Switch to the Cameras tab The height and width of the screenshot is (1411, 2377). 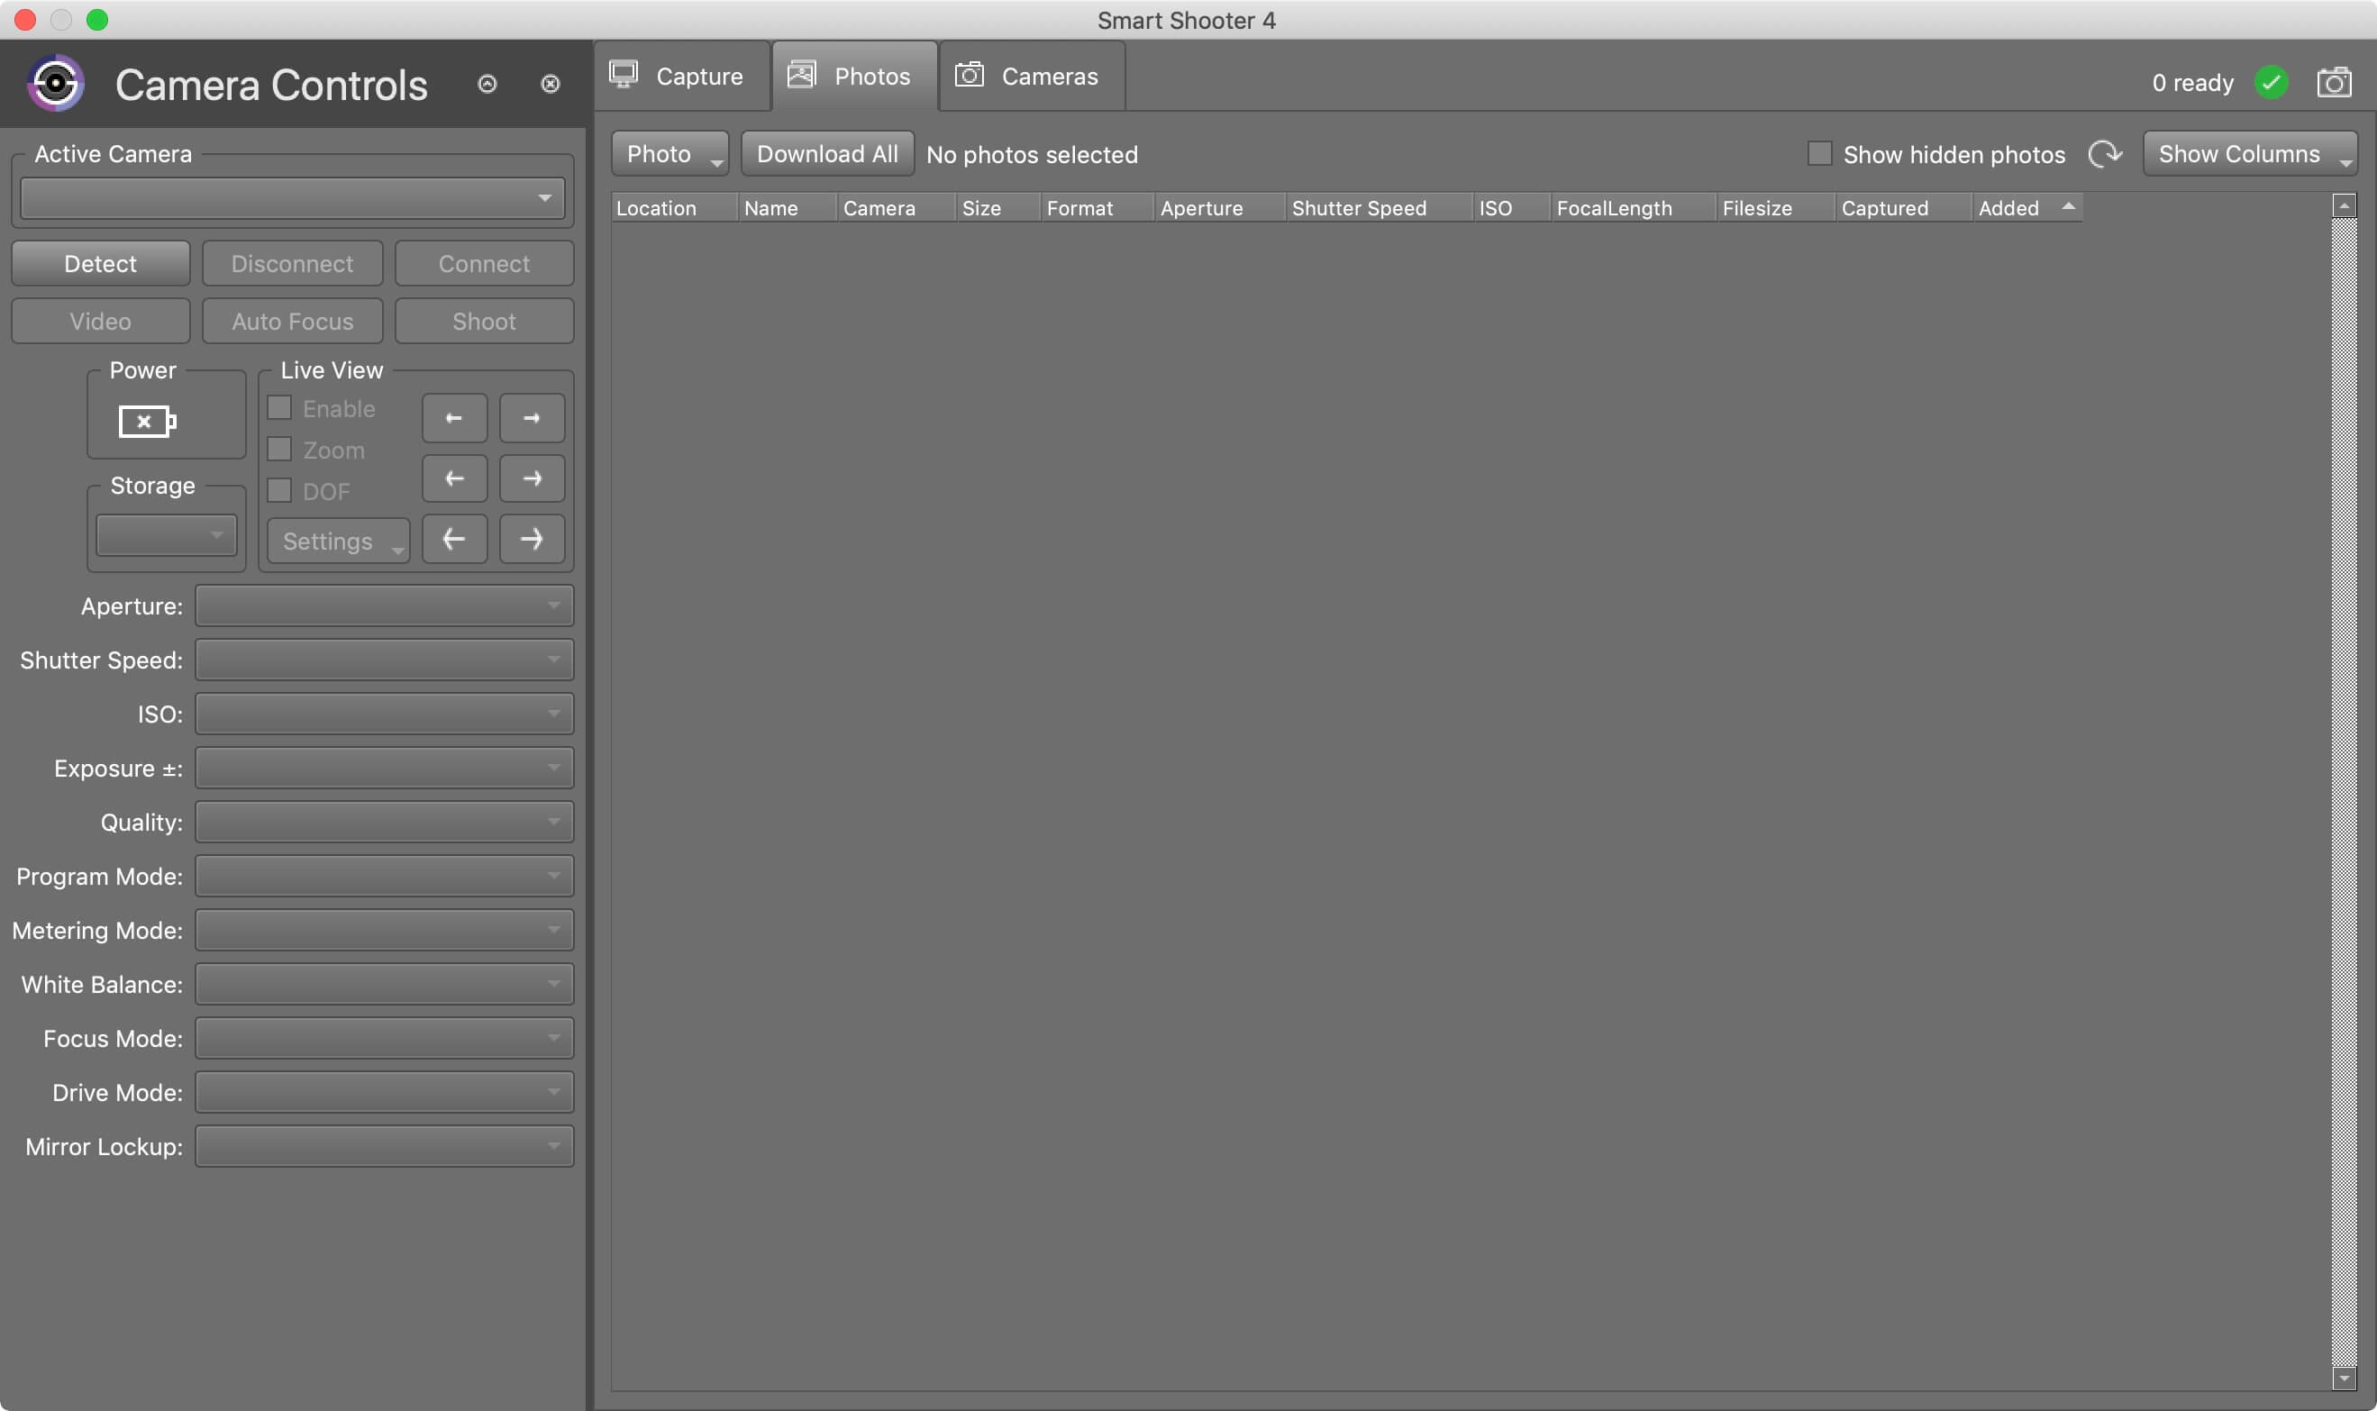[x=1032, y=76]
